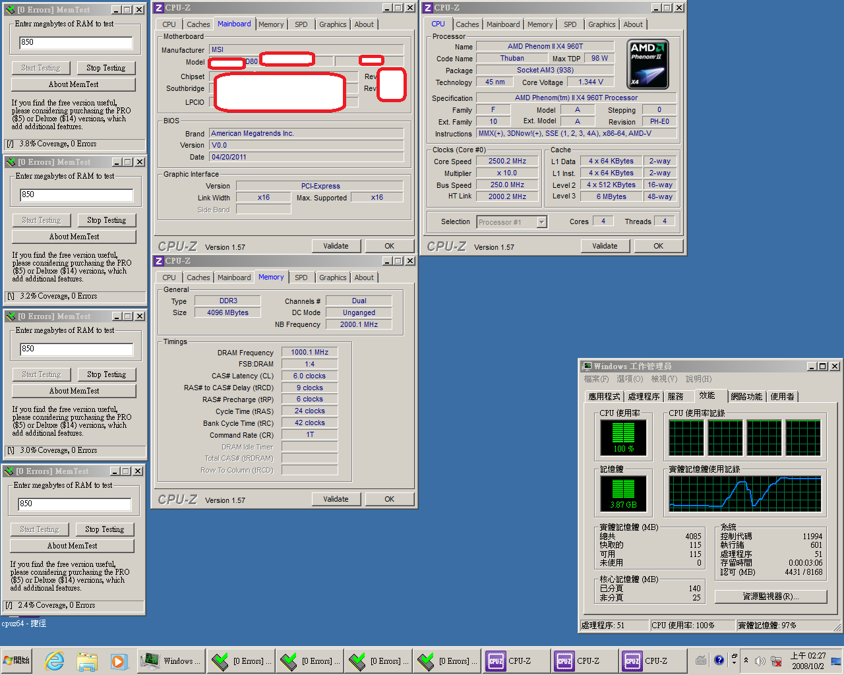Viewport: 844px width, 675px height.
Task: Open the 選項(O) menu in Task Manager
Action: 630,379
